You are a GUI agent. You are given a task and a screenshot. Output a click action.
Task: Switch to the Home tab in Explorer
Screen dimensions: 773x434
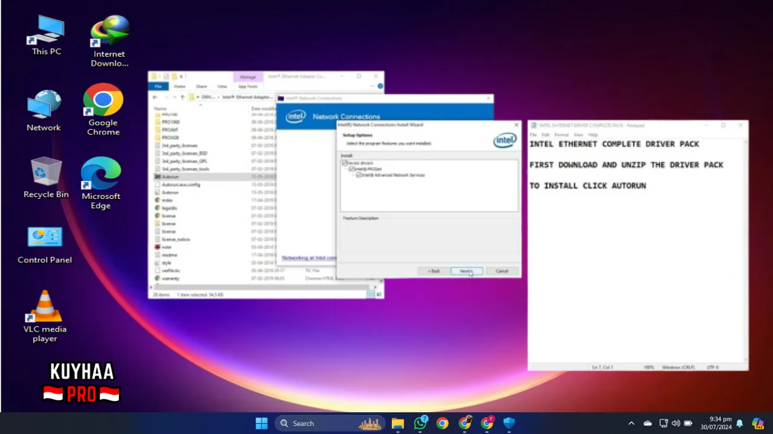(179, 86)
